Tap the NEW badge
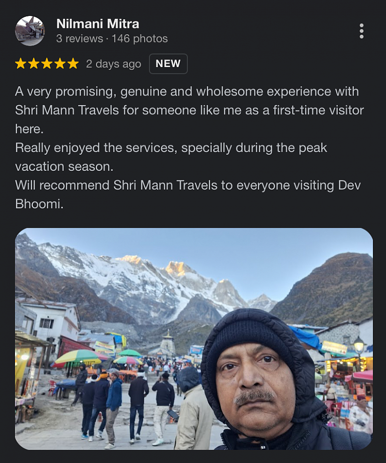This screenshot has width=386, height=463. click(x=168, y=64)
